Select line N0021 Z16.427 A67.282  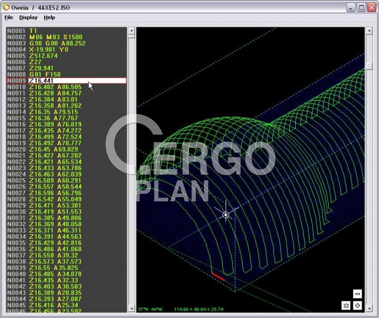pos(66,156)
